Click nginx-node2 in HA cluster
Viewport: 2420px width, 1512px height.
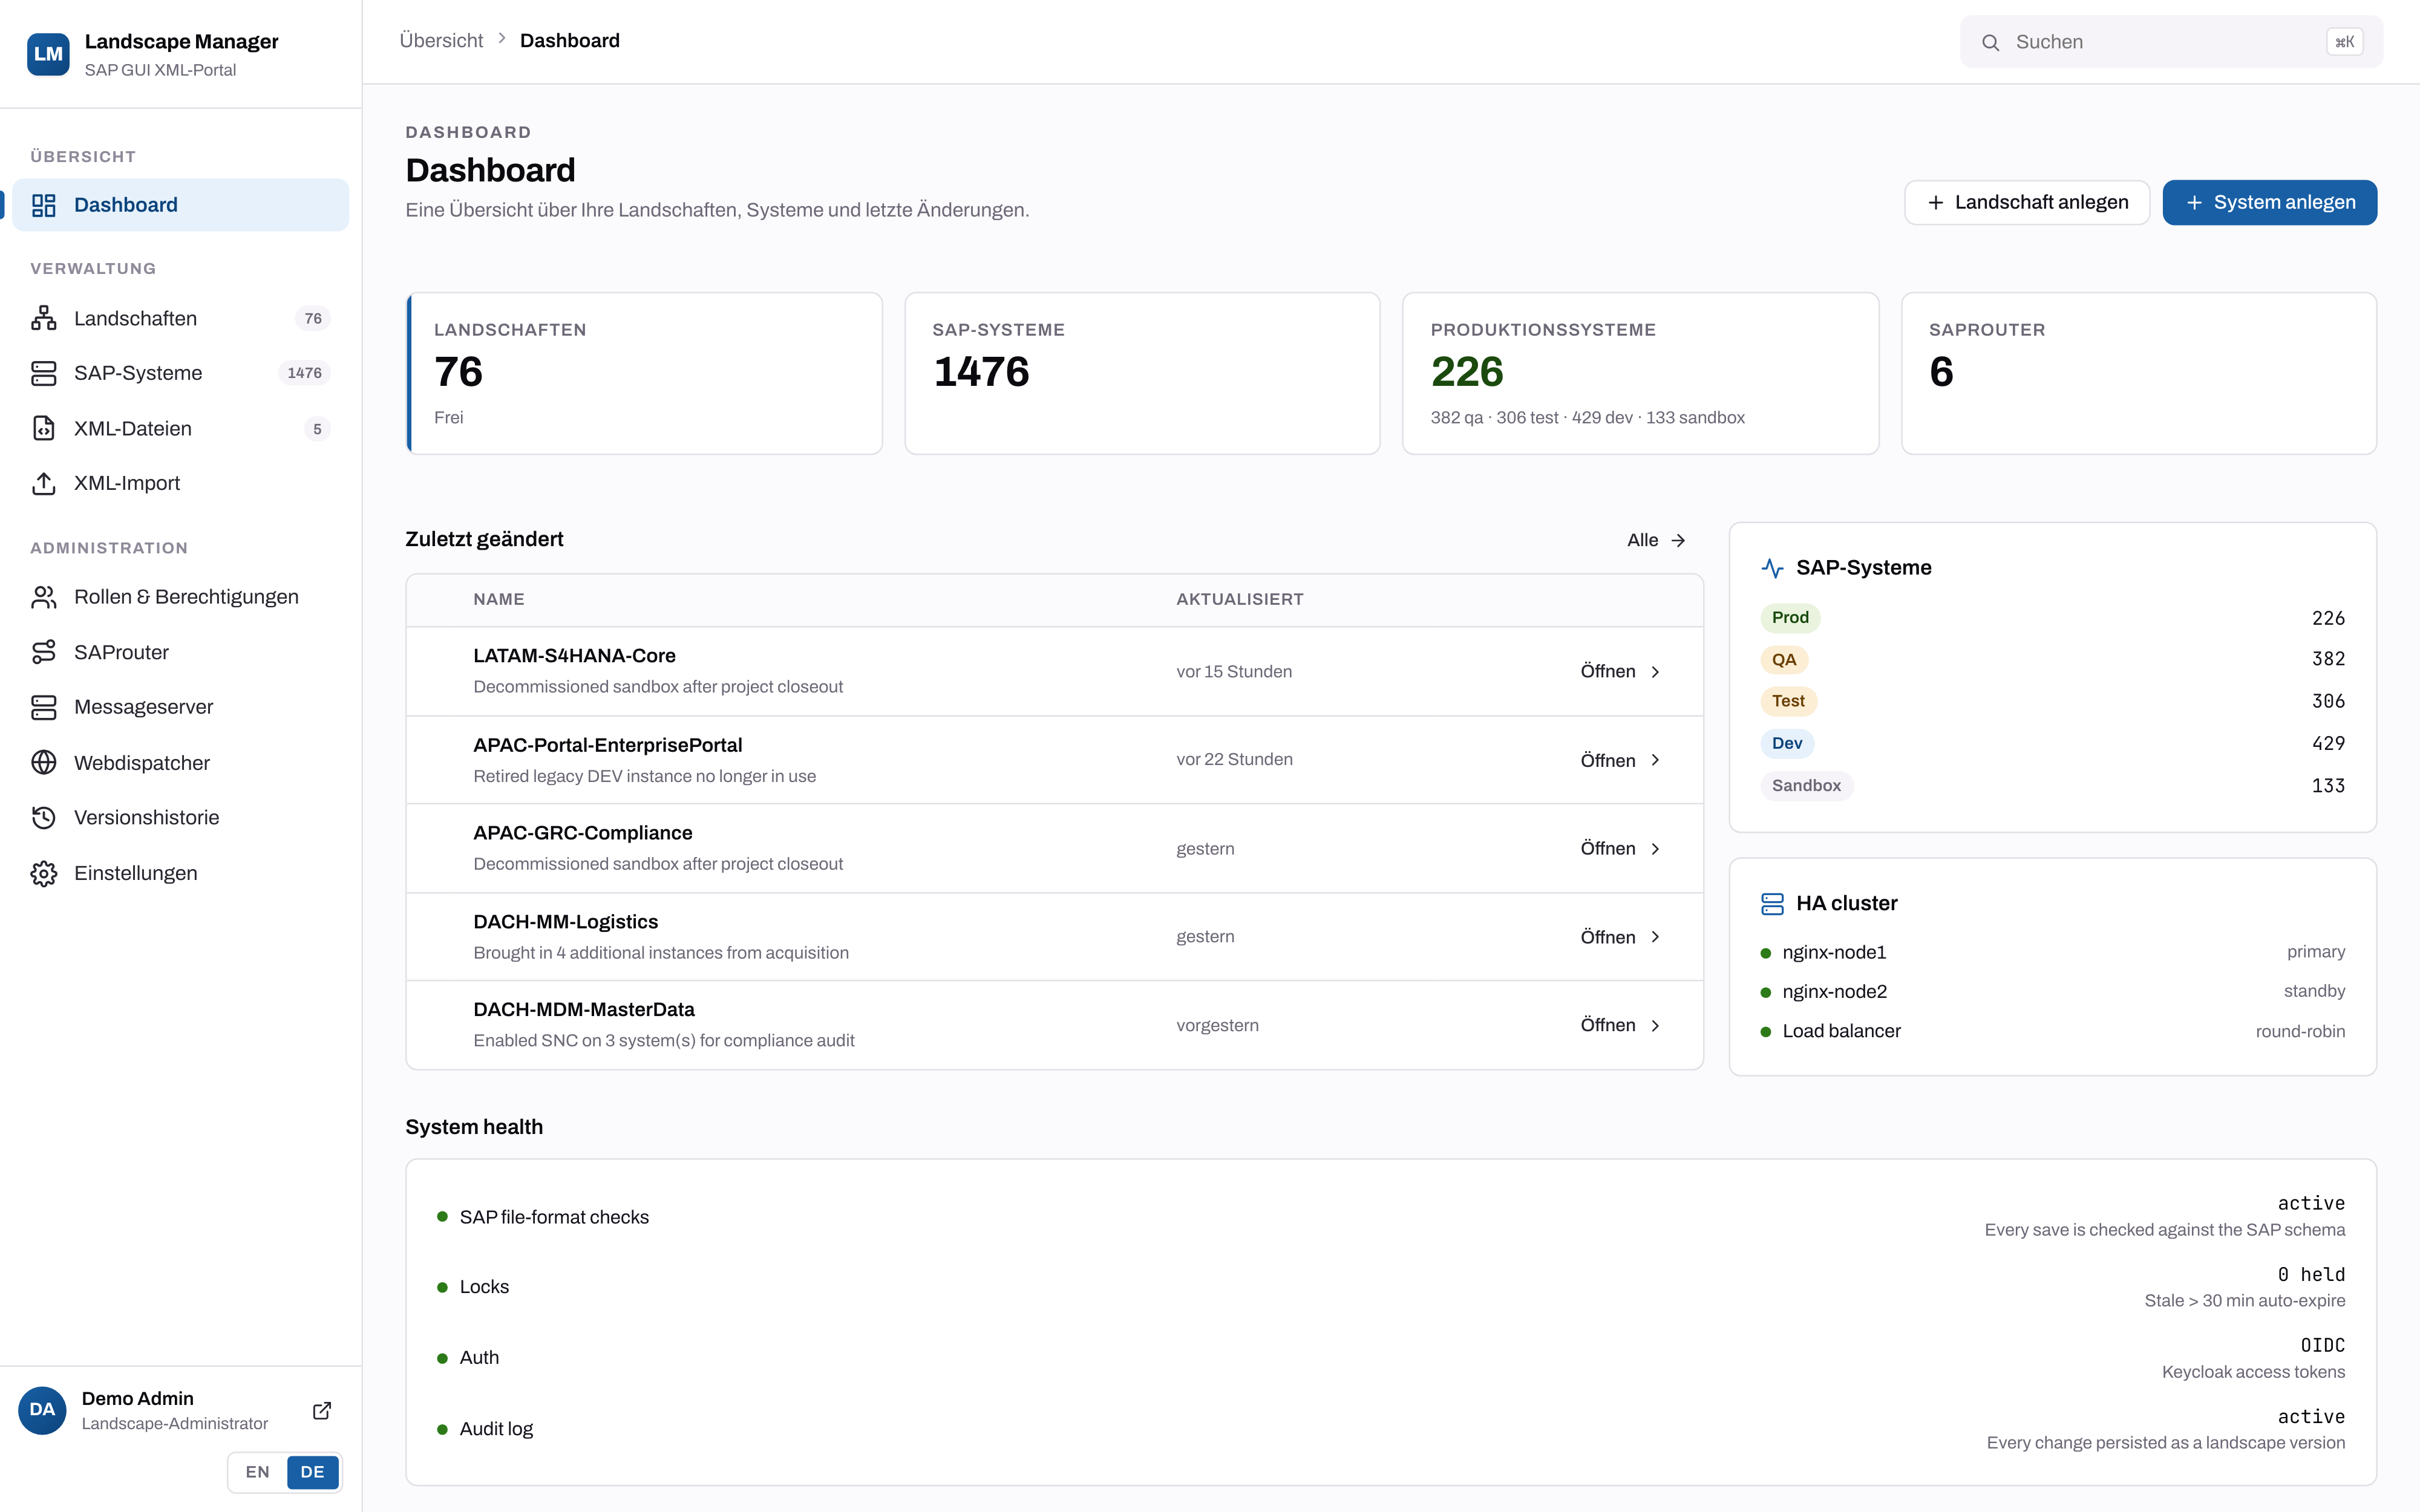point(1834,992)
